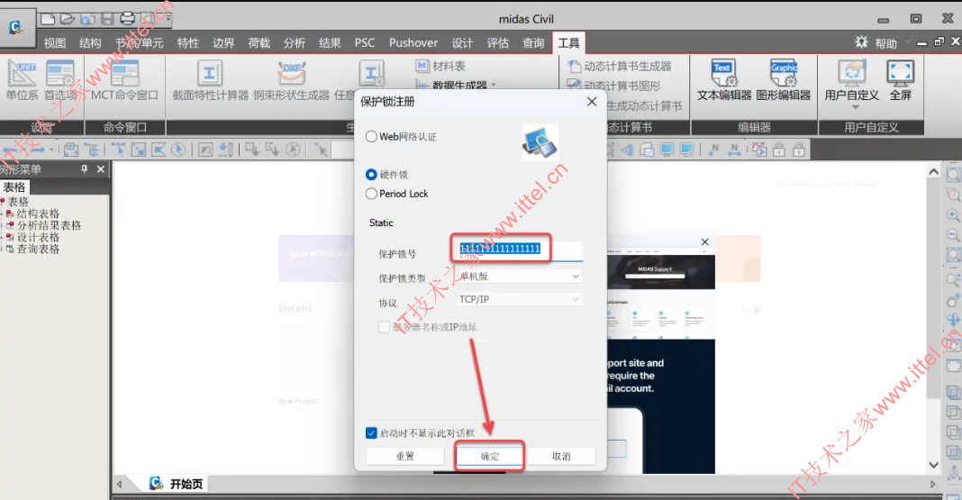Open quick access toolbar customize arrow

pyautogui.click(x=167, y=19)
